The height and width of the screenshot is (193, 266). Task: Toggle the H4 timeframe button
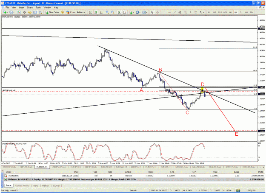[x=236, y=12]
